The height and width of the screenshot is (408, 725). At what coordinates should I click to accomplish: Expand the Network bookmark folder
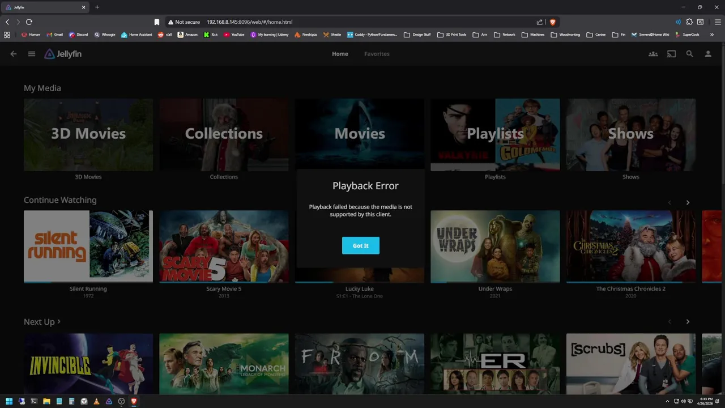[x=505, y=35]
